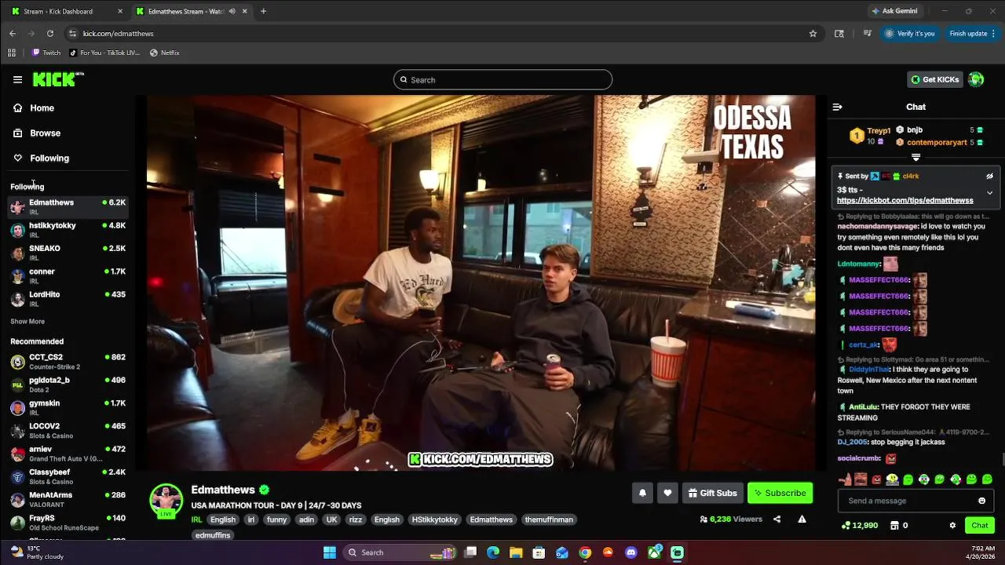
Task: Report stream with warning triangle icon
Action: [x=802, y=519]
